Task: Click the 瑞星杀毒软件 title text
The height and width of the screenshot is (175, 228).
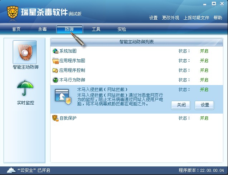Action: coord(44,12)
